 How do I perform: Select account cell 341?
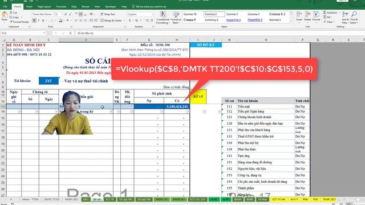click(x=48, y=81)
